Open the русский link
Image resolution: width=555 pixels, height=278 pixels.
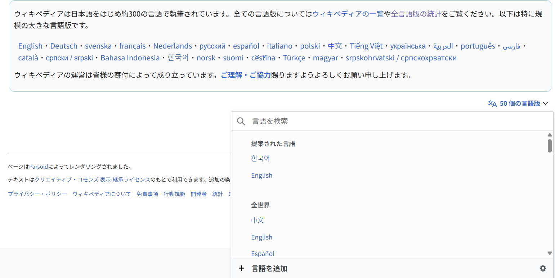click(212, 46)
